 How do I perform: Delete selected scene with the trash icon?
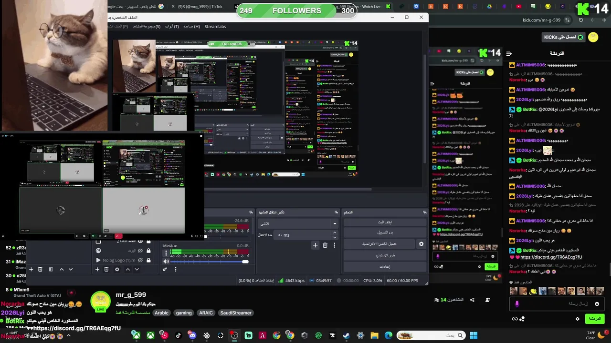point(40,269)
